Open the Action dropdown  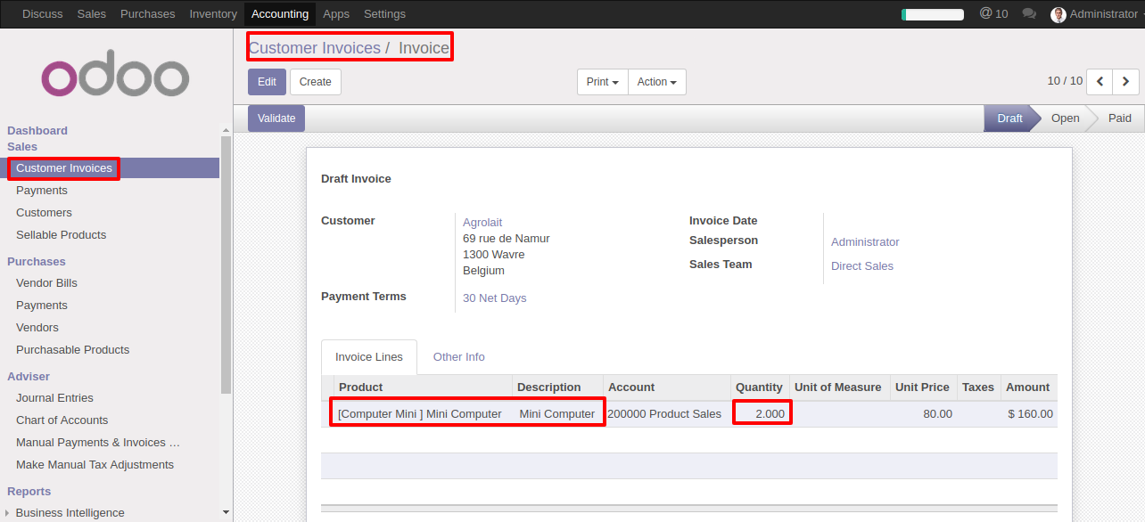[x=657, y=82]
